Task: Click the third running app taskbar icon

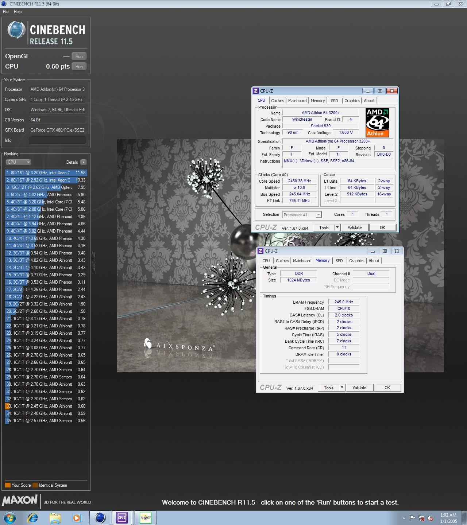Action: point(146,518)
